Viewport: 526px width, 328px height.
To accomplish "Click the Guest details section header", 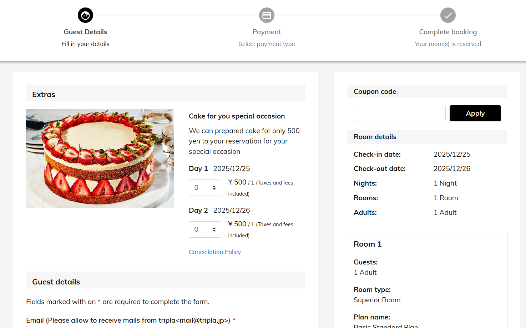I will coord(56,282).
